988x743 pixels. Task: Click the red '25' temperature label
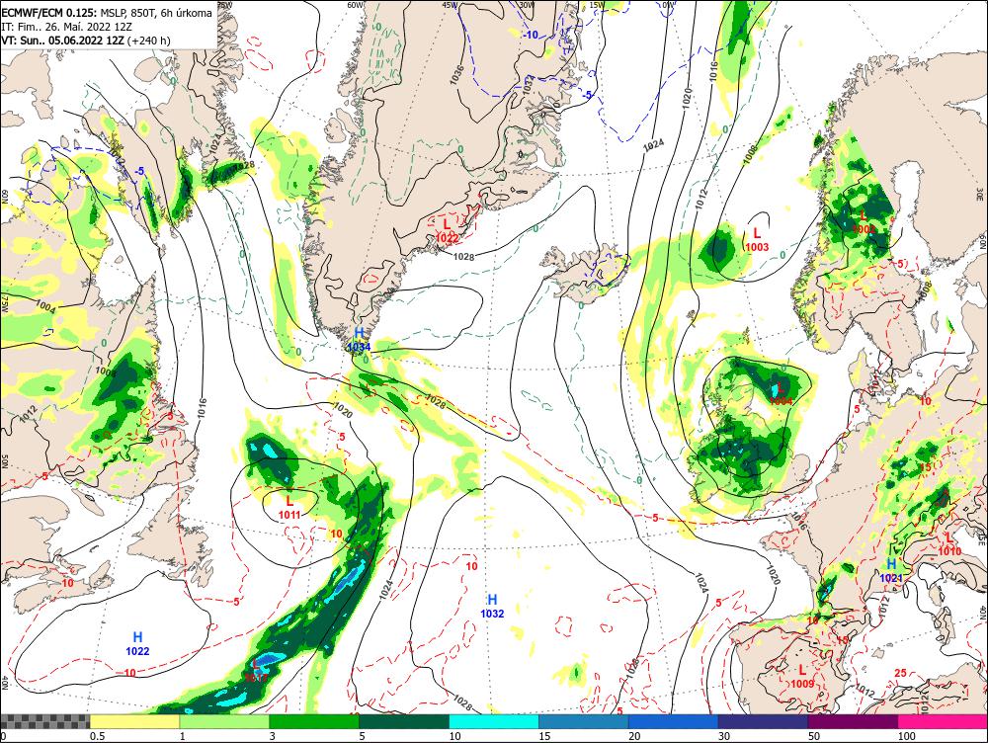900,673
